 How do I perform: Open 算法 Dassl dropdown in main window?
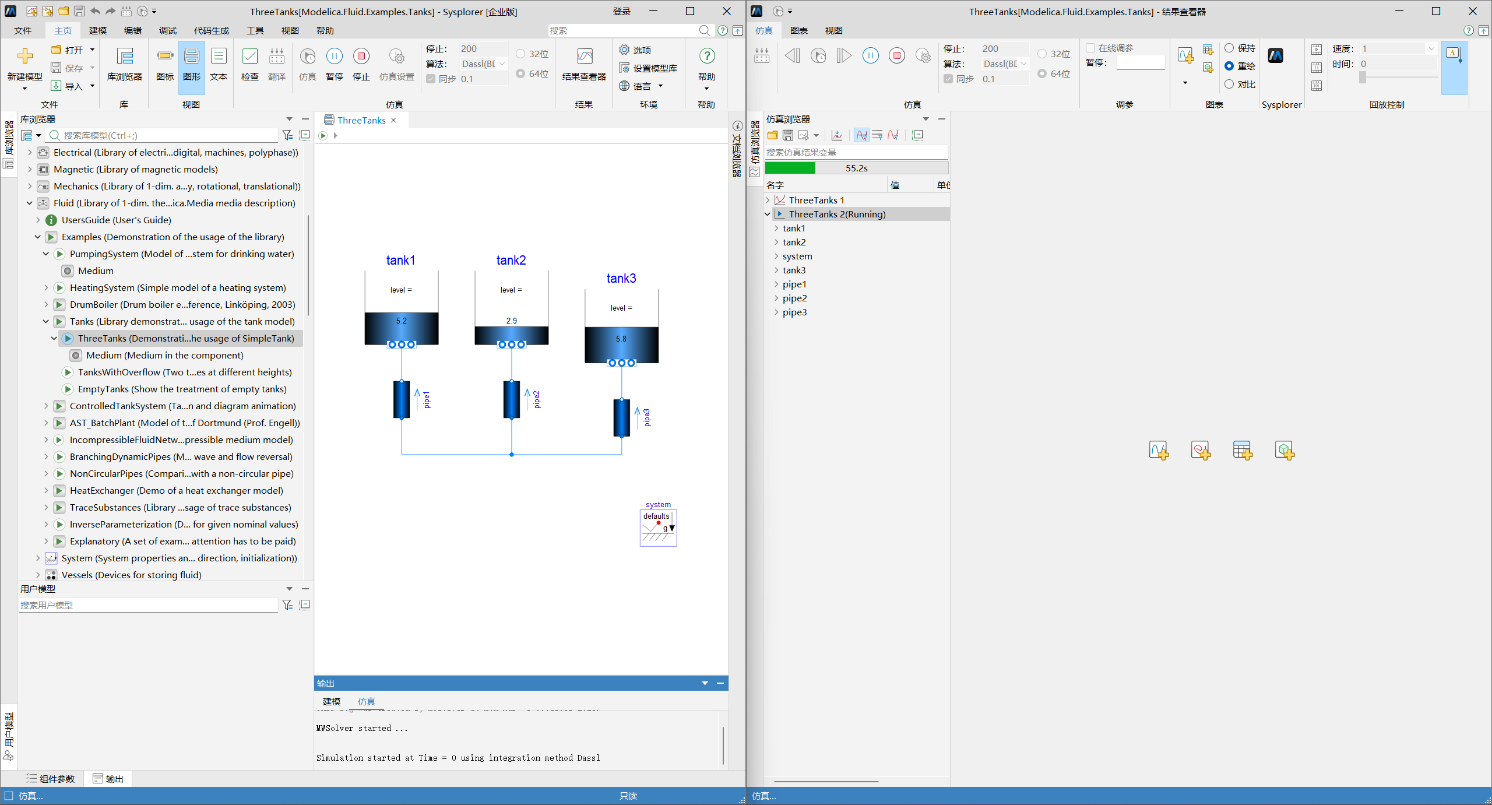484,64
